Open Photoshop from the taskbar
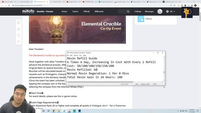201x113 pixels. click(x=79, y=111)
